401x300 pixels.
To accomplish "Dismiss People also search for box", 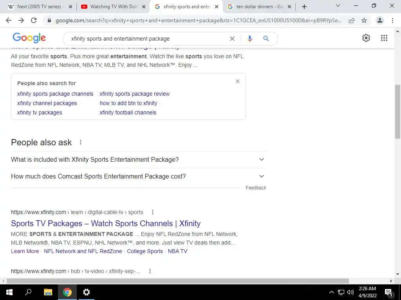I will (238, 81).
